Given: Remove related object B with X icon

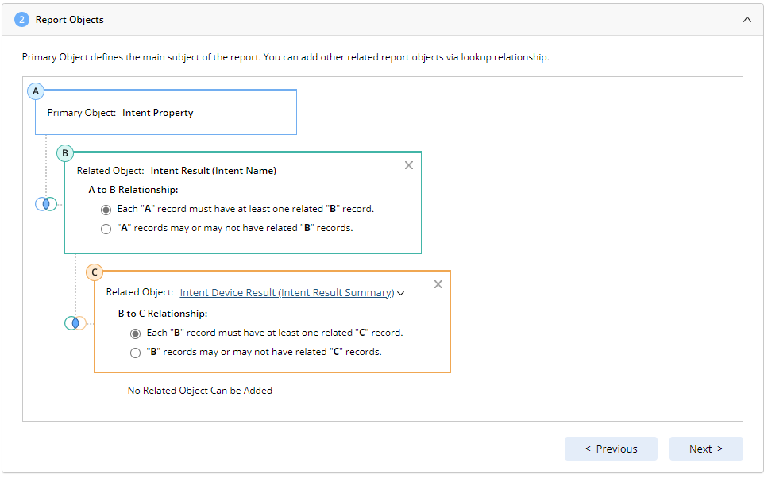Looking at the screenshot, I should 409,165.
